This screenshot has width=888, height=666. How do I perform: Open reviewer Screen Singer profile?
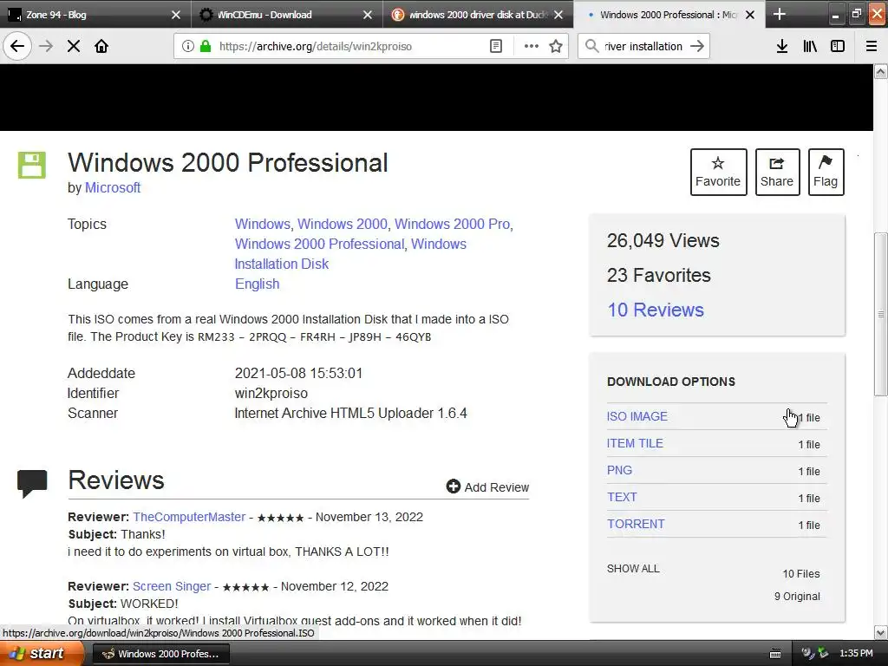point(172,586)
